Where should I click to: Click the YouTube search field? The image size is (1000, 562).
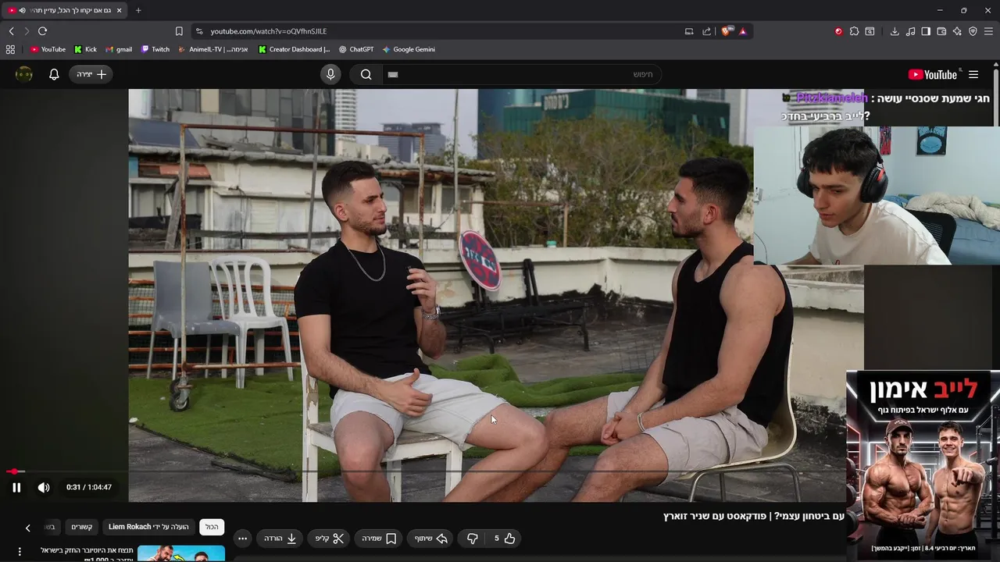tap(521, 74)
